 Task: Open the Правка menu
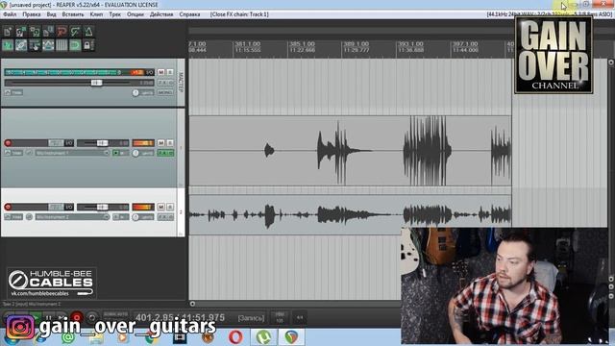[x=32, y=14]
